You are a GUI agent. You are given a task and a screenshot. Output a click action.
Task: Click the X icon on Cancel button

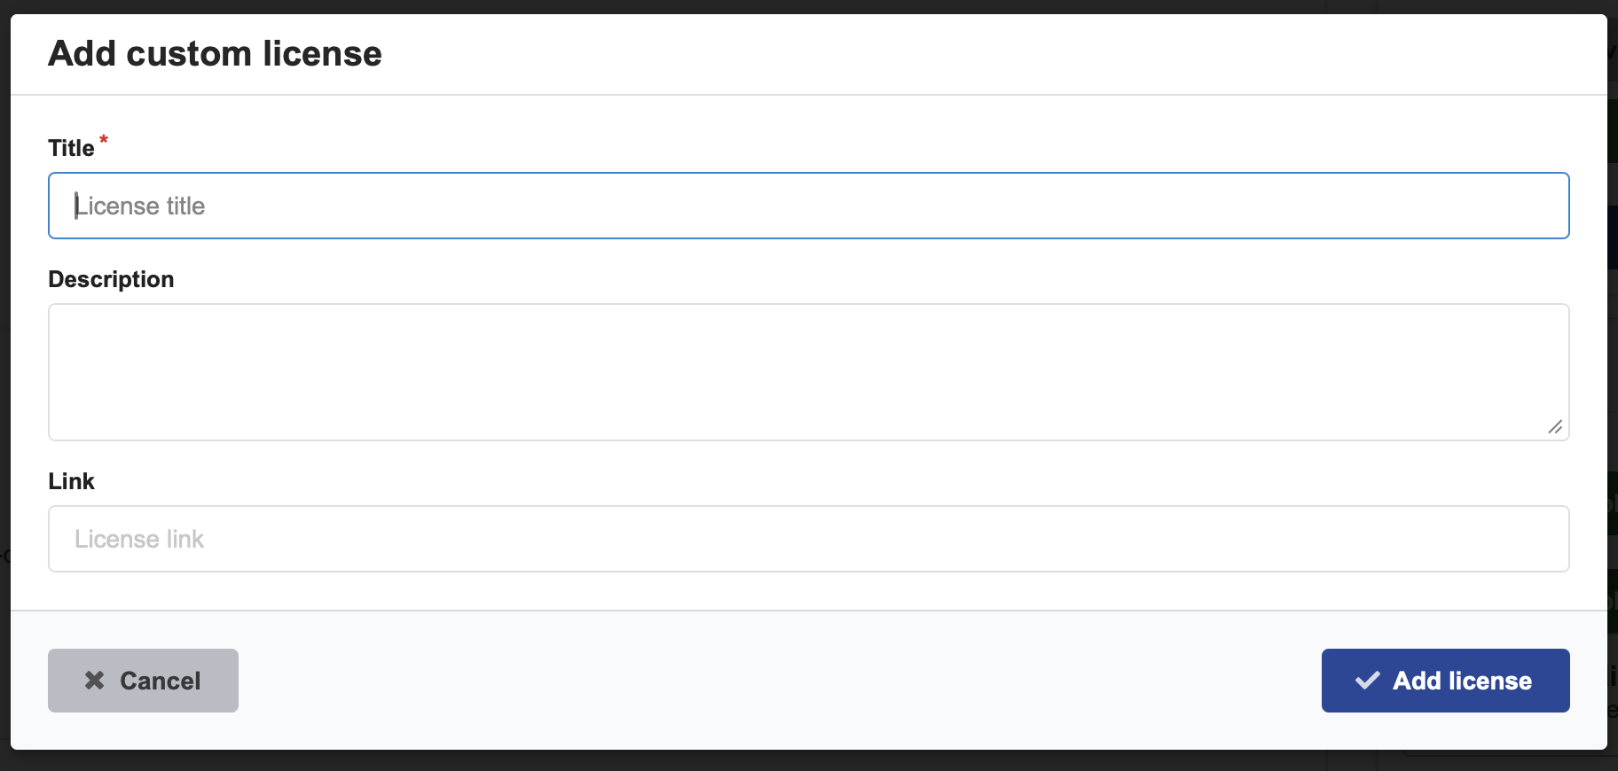[95, 681]
